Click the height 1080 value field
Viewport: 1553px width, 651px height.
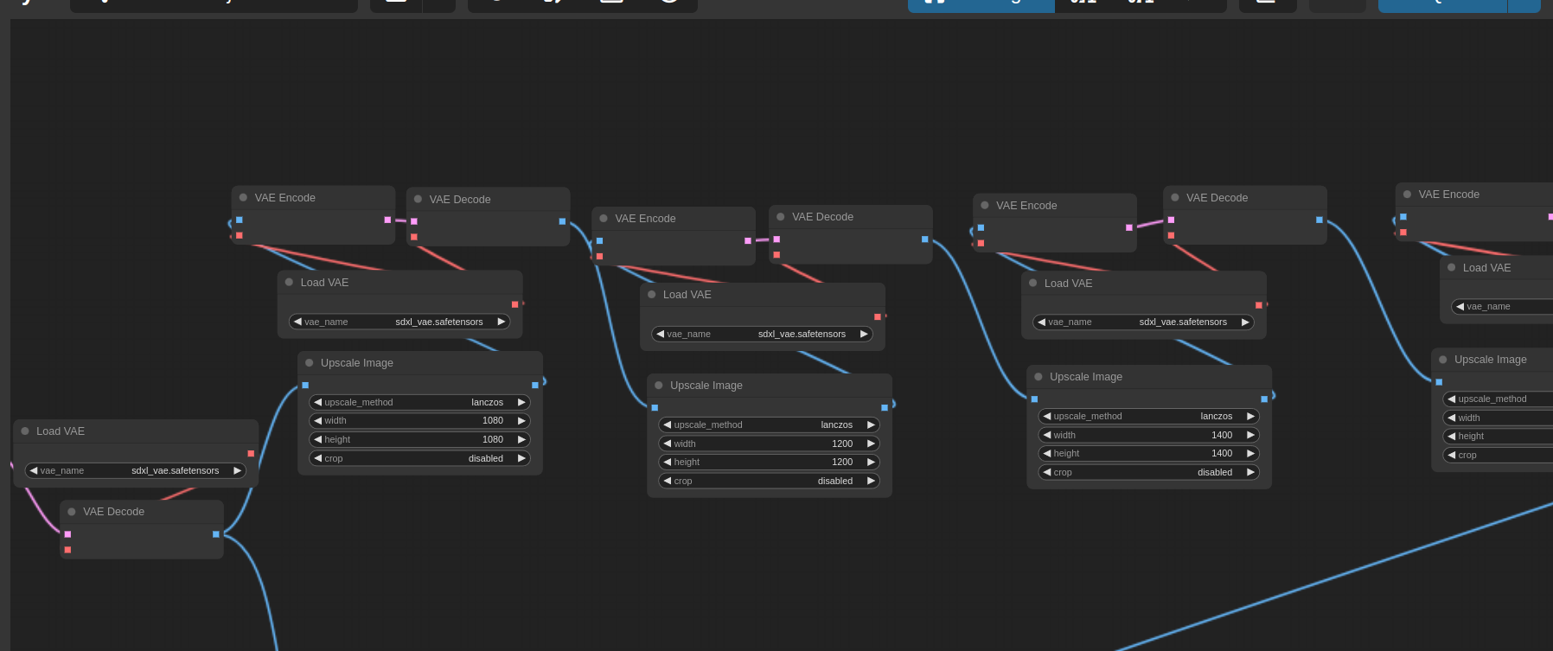coord(419,440)
